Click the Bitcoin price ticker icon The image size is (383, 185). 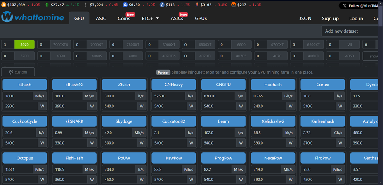point(3,5)
